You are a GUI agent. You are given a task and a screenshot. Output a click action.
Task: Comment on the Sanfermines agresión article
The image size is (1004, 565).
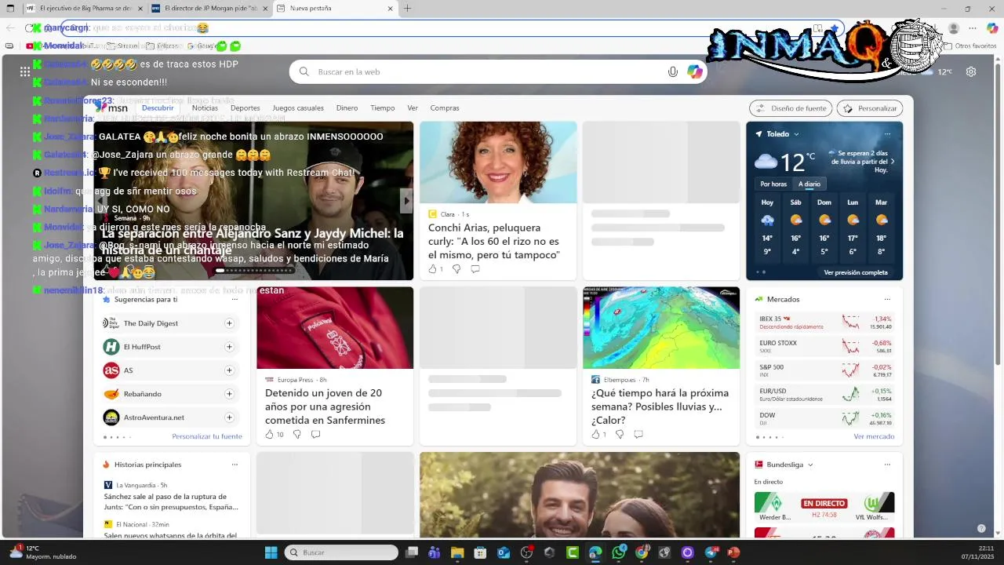click(x=315, y=434)
